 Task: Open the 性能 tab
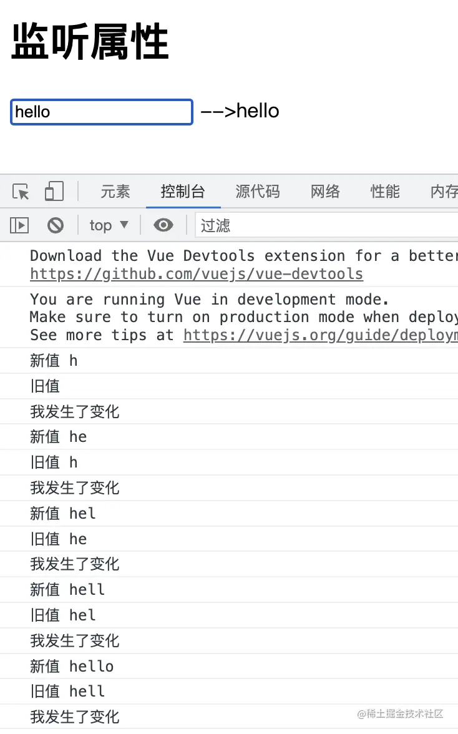385,192
